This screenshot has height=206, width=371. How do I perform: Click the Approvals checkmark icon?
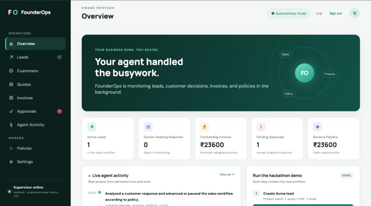coord(11,111)
